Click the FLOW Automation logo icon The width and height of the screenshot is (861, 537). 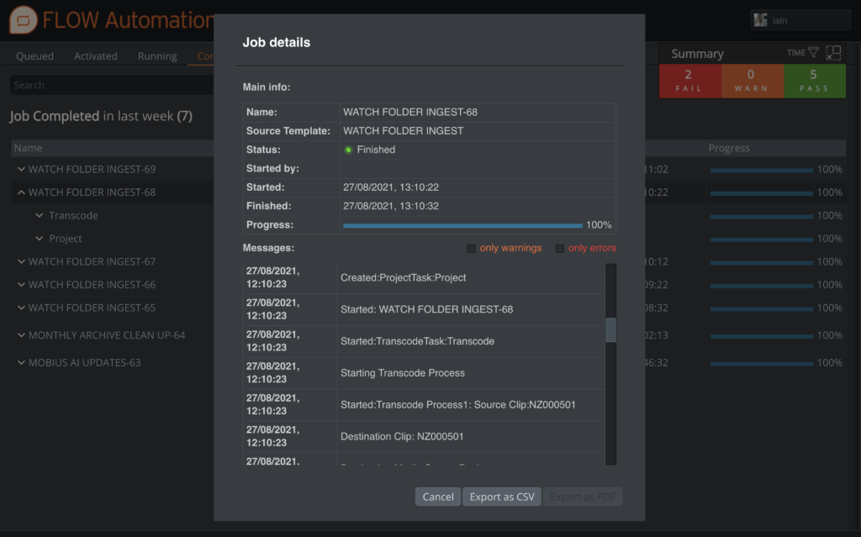[x=23, y=20]
